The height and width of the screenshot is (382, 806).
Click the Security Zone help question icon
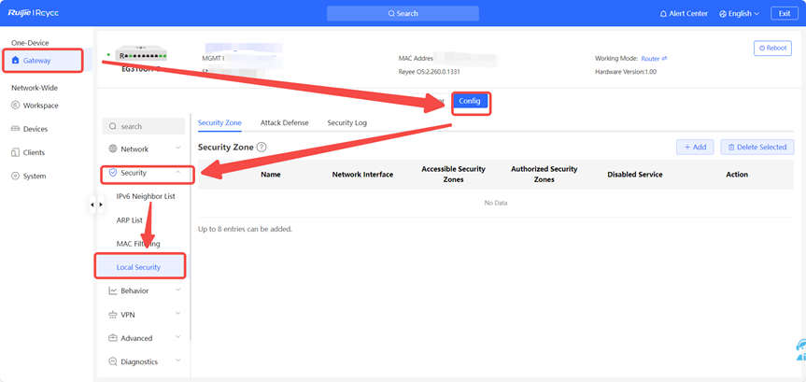[262, 148]
